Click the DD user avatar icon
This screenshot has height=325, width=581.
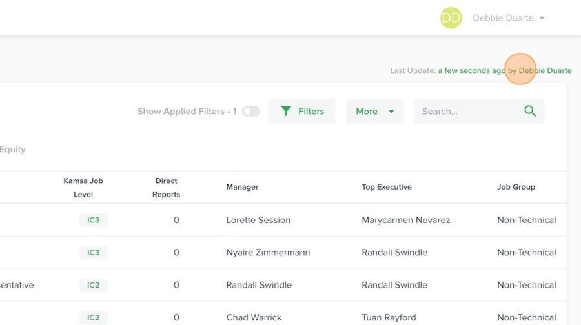tap(451, 18)
